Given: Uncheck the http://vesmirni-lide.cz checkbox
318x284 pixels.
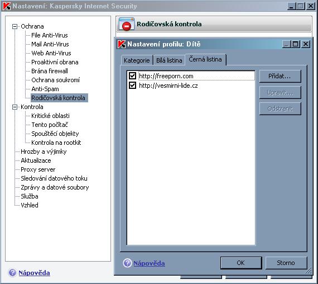Looking at the screenshot, I should [132, 85].
